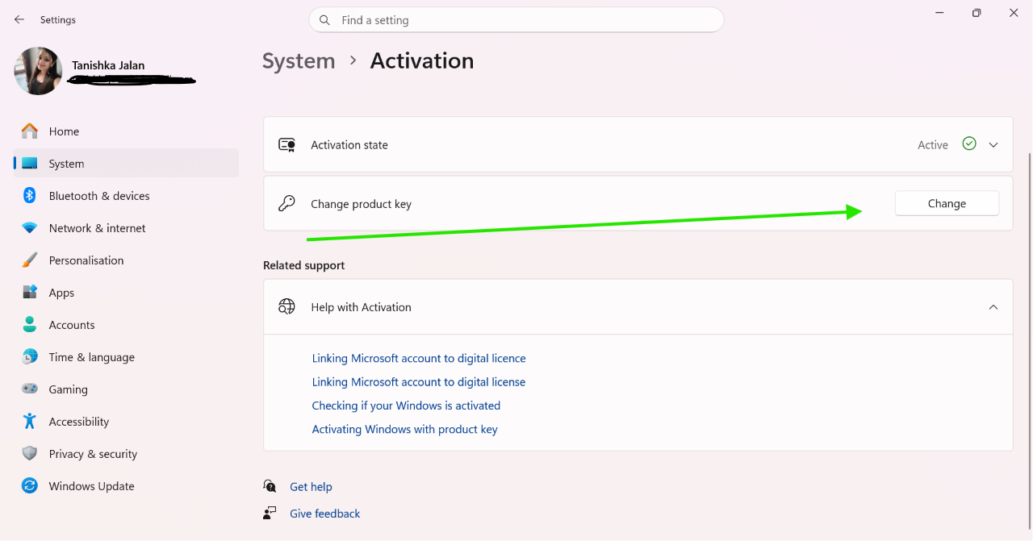Viewport: 1033px width, 541px height.
Task: Open Checking if your Windows is activated
Action: [406, 406]
